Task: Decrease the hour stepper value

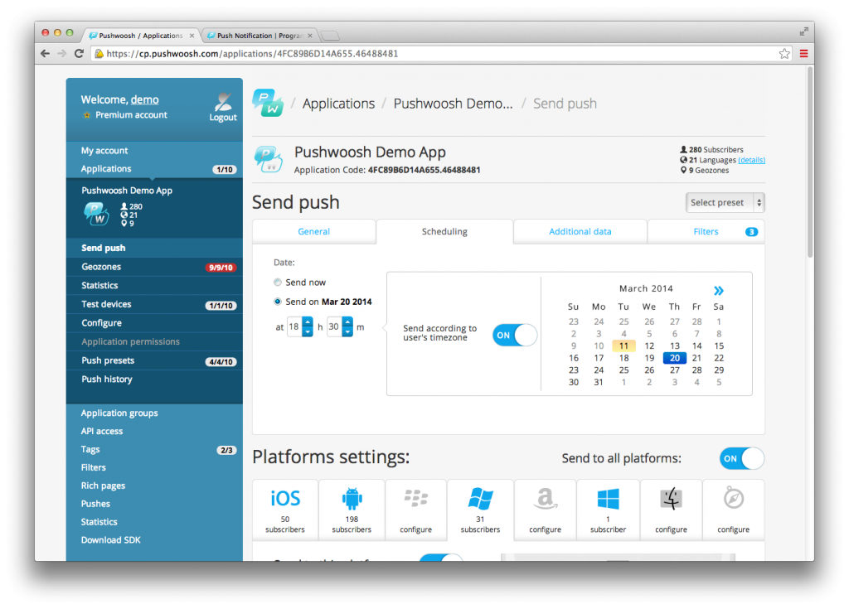Action: coord(308,331)
